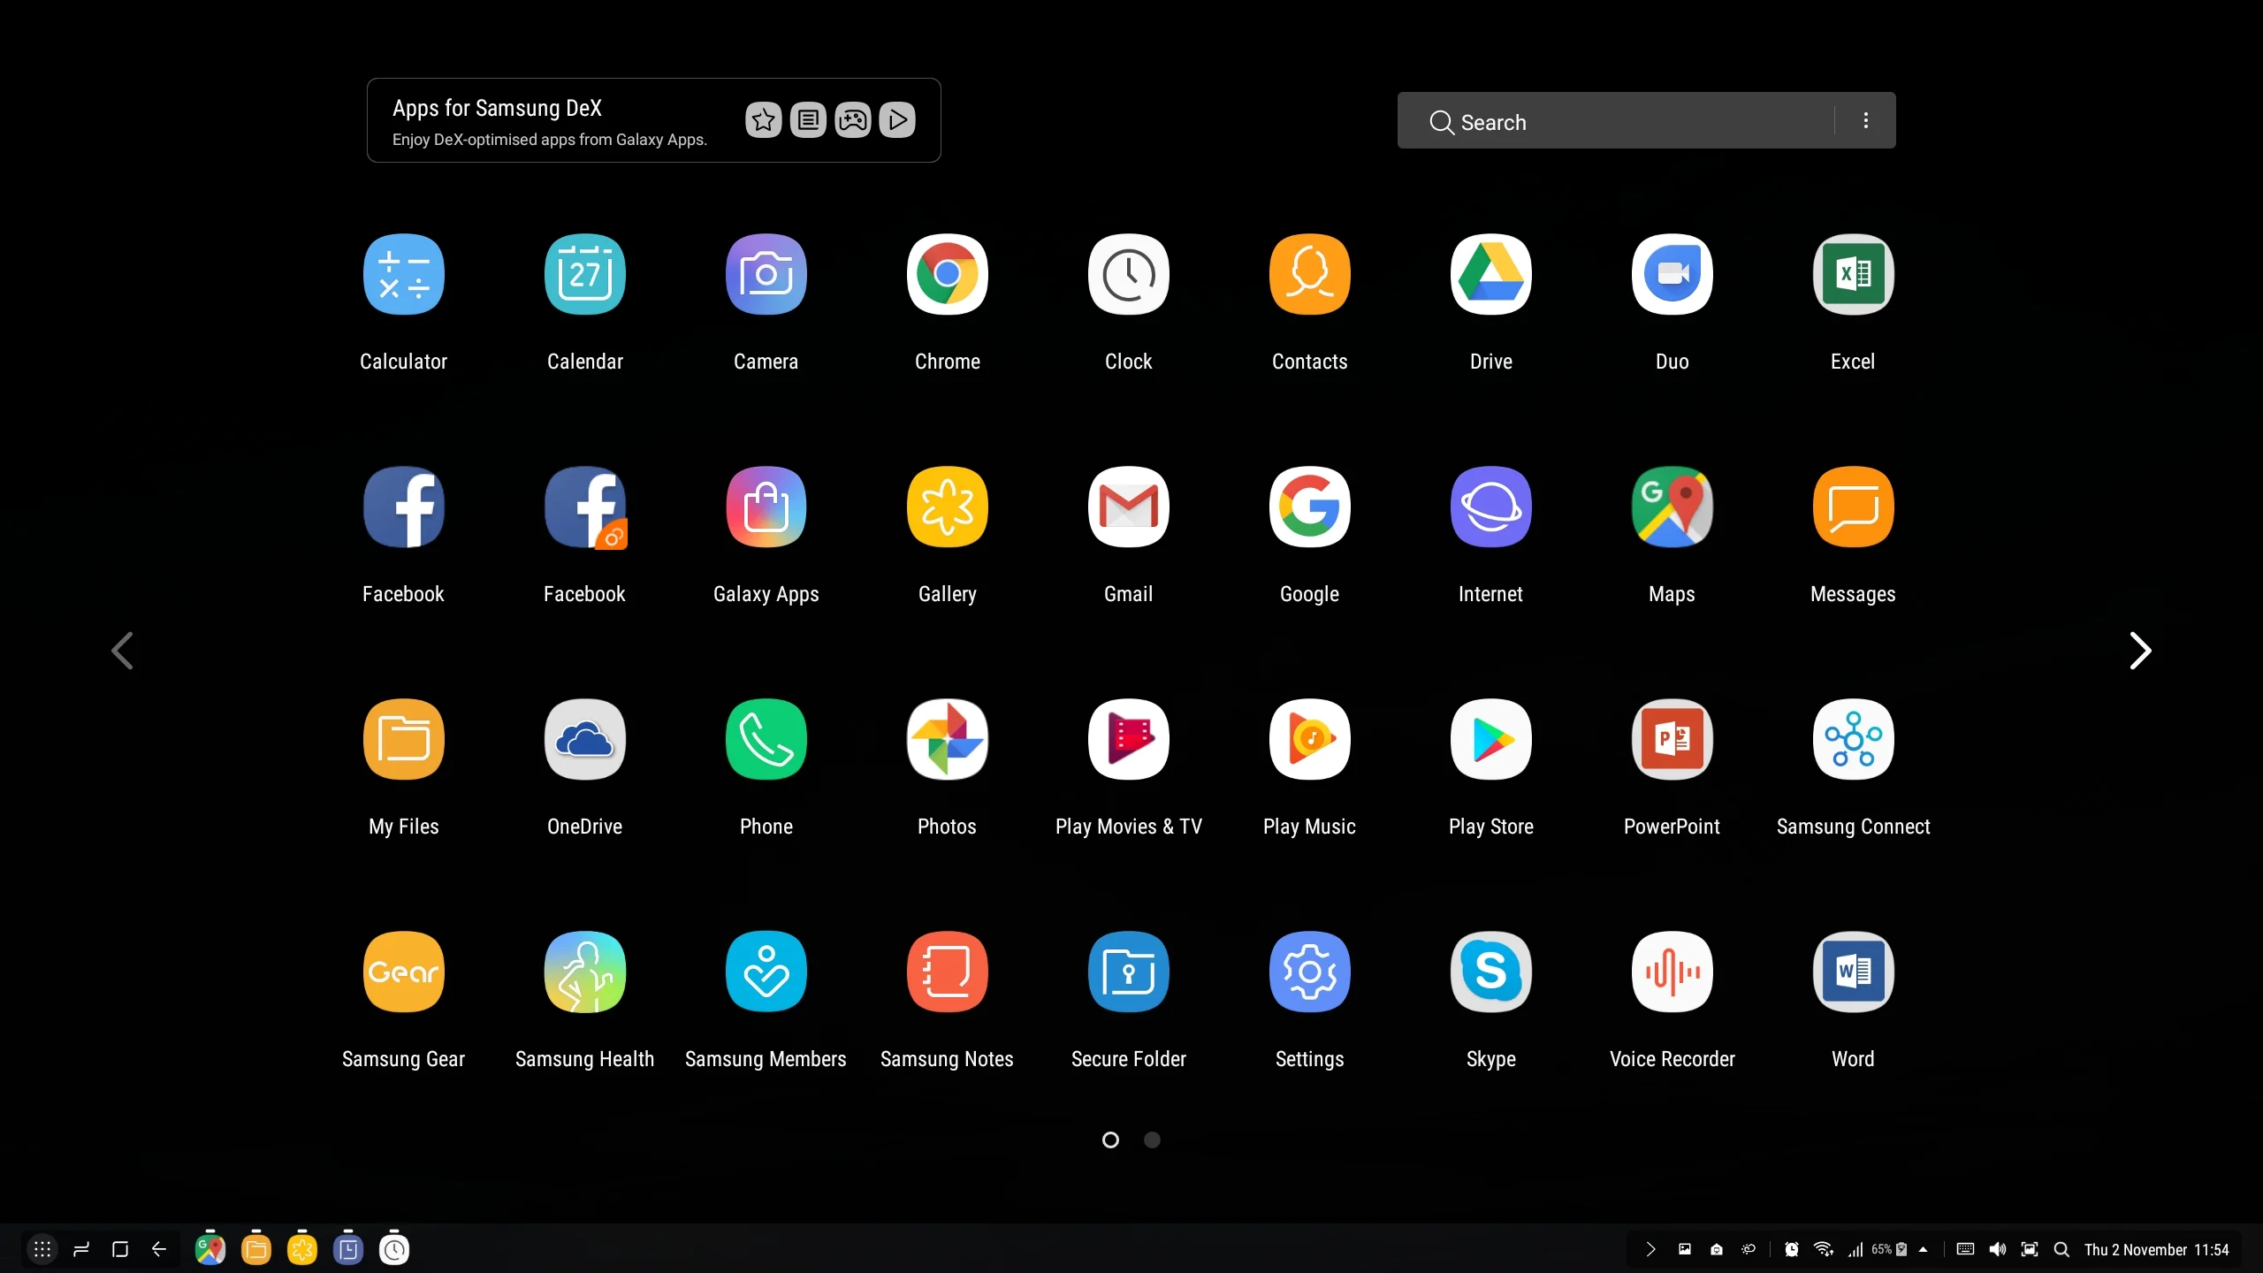This screenshot has height=1273, width=2263.
Task: Open the Play Store
Action: pyautogui.click(x=1491, y=739)
